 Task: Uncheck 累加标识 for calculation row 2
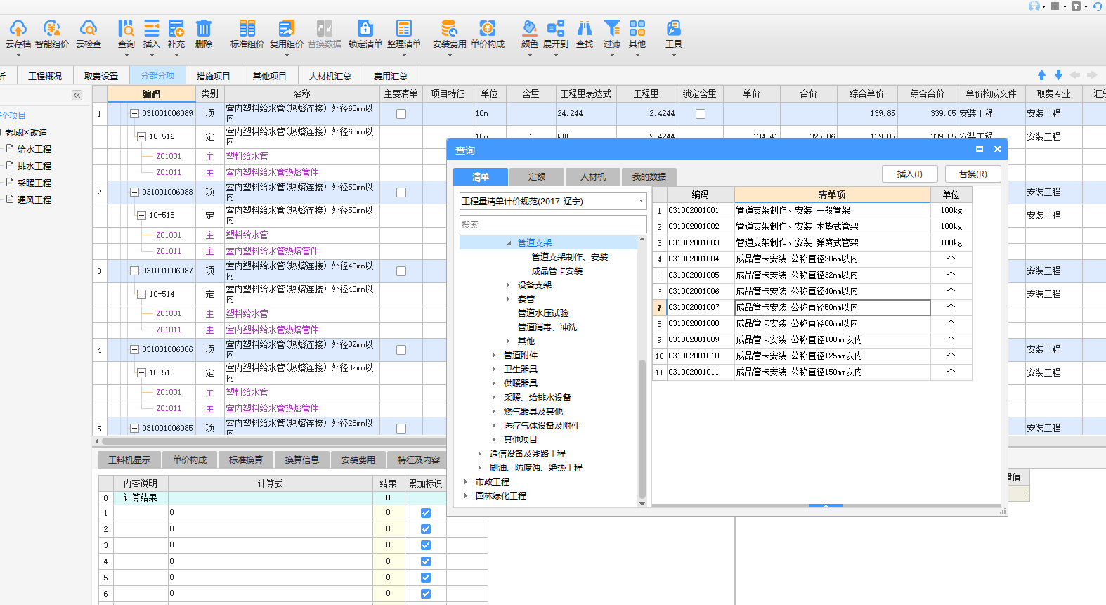click(x=426, y=529)
